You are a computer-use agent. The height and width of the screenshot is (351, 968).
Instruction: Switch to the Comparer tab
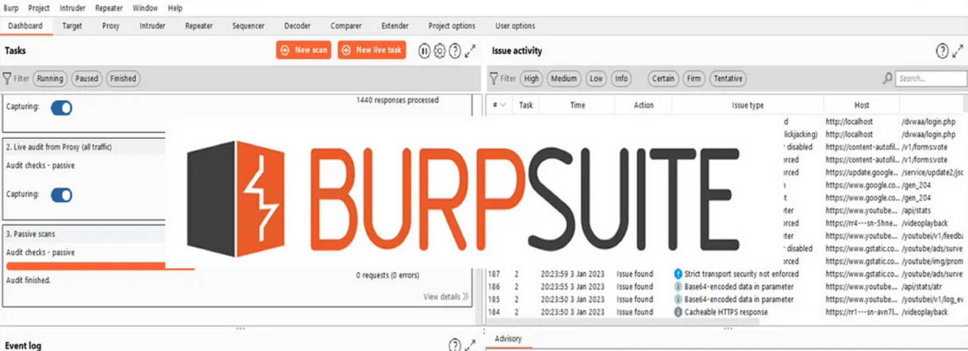[x=346, y=26]
